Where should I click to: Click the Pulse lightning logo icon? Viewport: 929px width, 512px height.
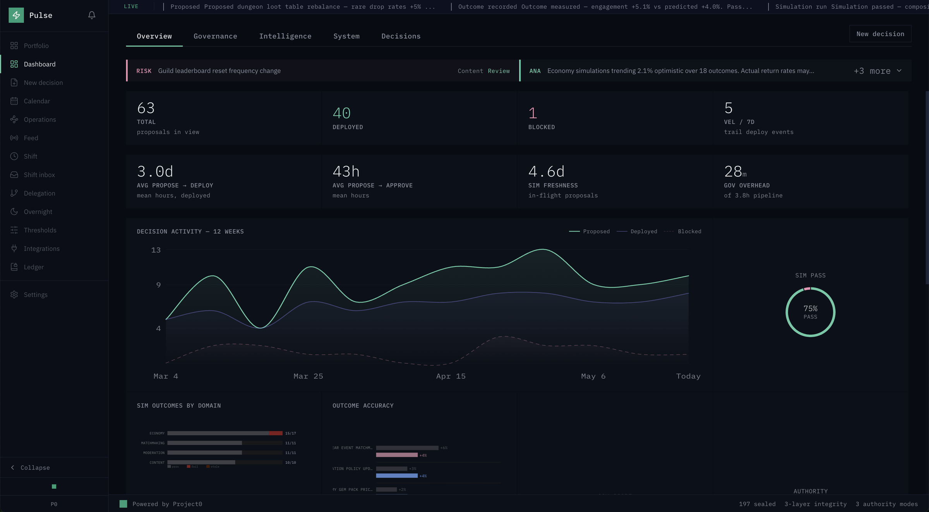(16, 15)
